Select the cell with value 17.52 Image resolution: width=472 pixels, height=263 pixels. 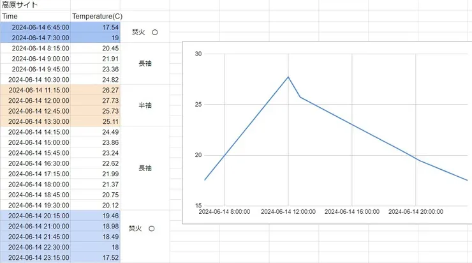pos(95,257)
